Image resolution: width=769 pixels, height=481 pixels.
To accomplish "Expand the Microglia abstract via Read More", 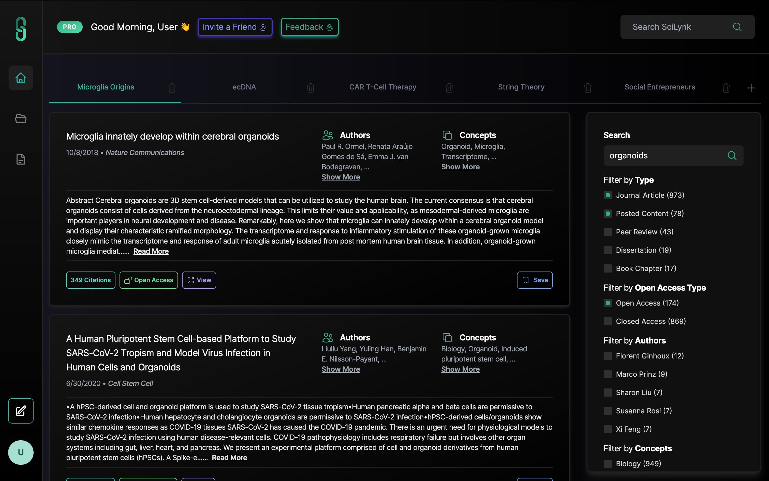I will point(151,251).
